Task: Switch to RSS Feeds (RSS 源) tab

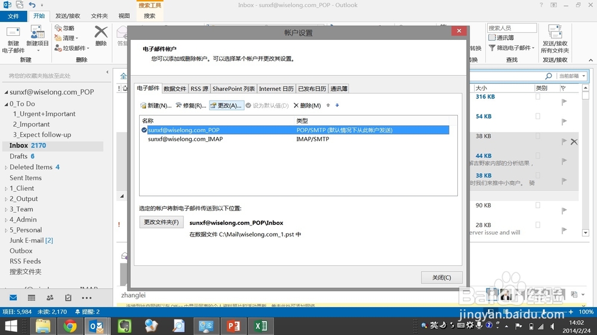Action: click(x=199, y=89)
